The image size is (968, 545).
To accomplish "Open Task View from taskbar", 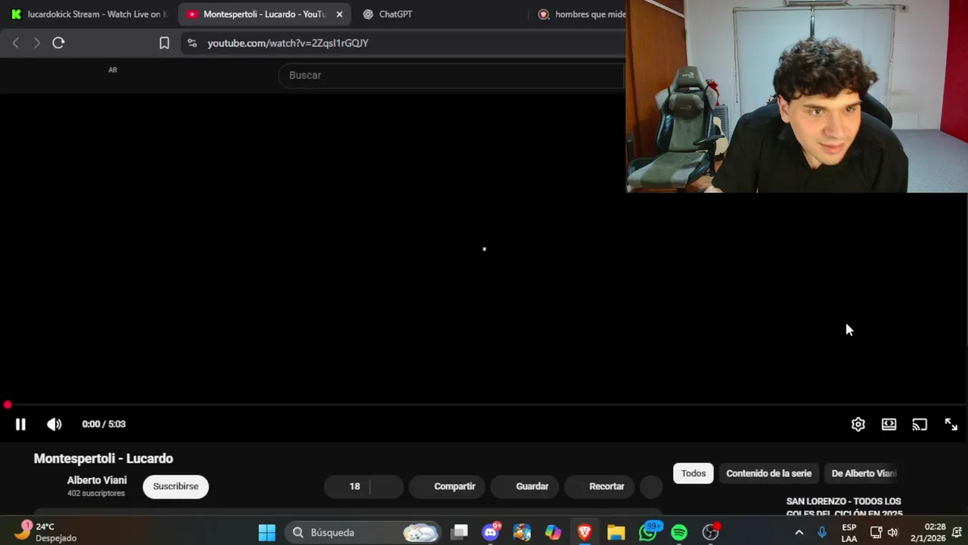I will point(460,533).
